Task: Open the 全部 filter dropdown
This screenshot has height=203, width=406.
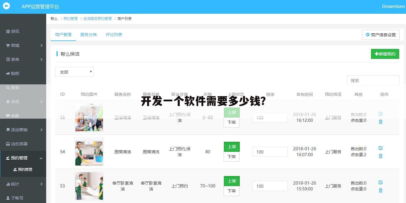Action: coord(74,72)
